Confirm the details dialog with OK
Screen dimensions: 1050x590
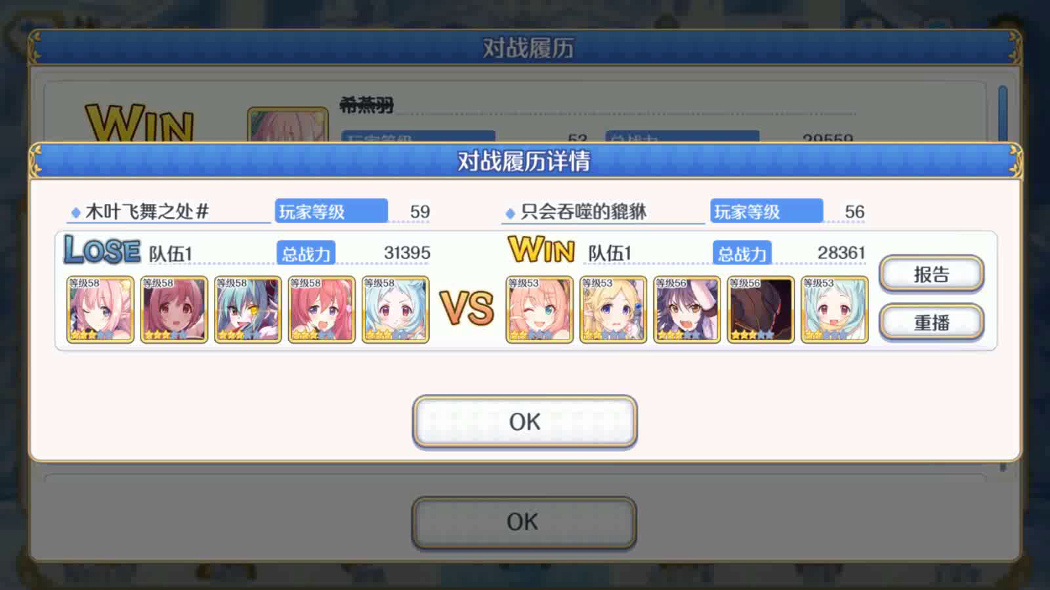(x=524, y=422)
